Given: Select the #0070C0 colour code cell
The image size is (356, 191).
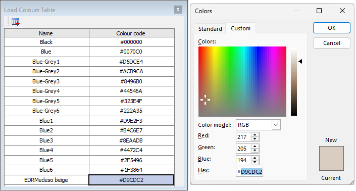Looking at the screenshot, I should pos(132,52).
